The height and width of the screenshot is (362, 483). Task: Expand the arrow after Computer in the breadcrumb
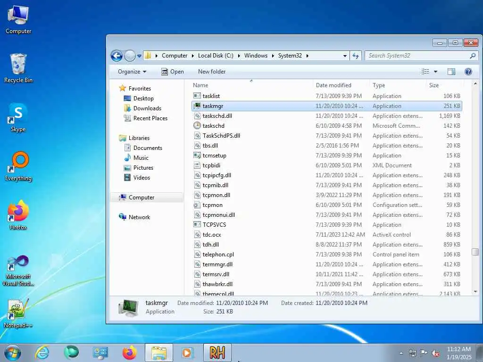coord(192,56)
